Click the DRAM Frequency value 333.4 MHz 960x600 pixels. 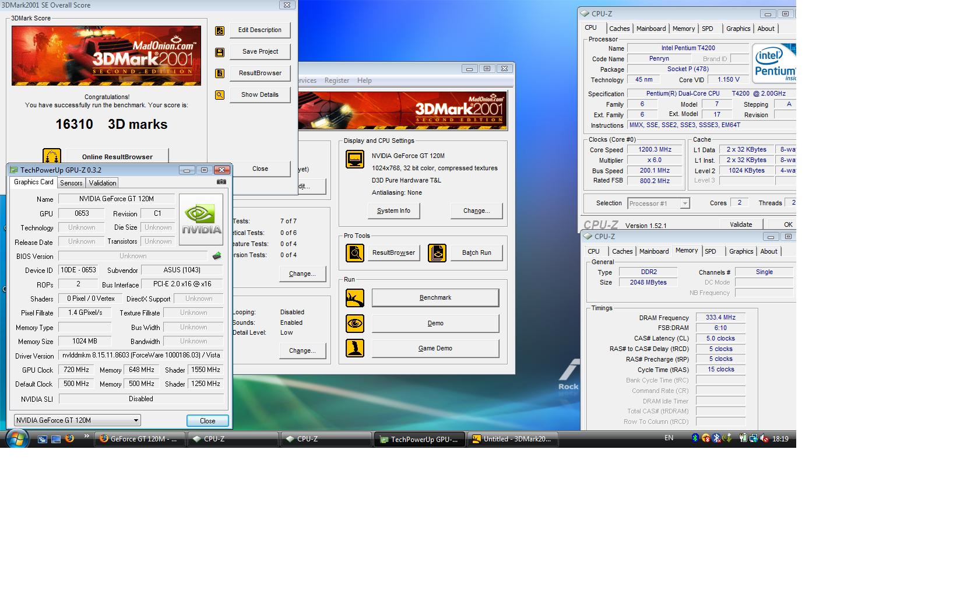click(x=720, y=318)
